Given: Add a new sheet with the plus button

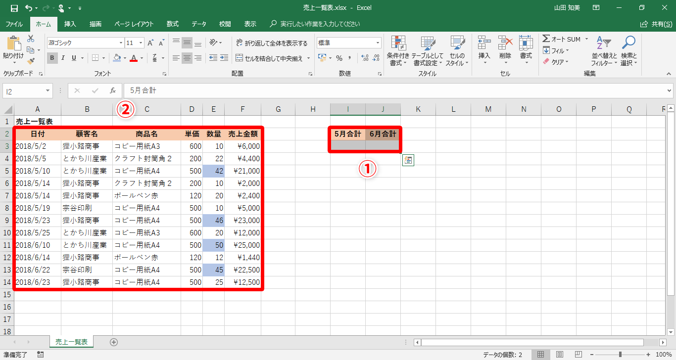Looking at the screenshot, I should (114, 342).
